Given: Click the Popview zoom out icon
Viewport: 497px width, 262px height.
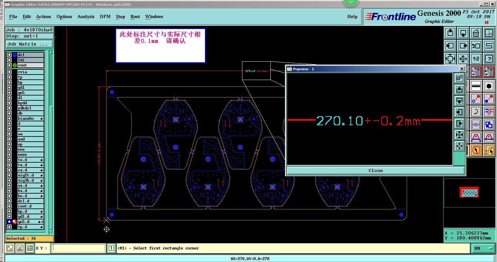Looking at the screenshot, I should (459, 146).
